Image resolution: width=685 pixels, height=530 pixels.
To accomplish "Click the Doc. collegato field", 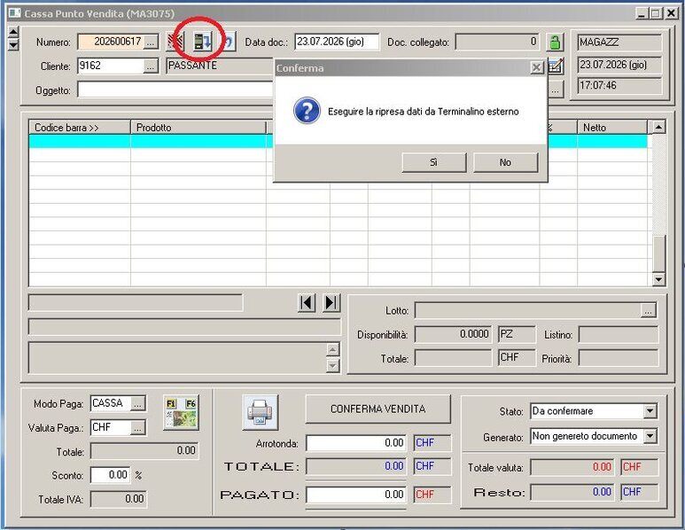I will [497, 42].
